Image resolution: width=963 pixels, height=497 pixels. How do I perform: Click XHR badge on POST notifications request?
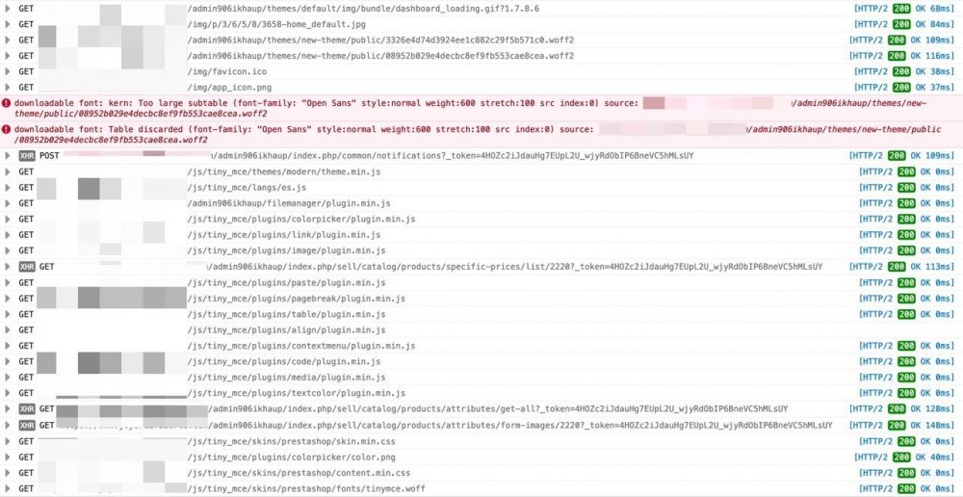point(27,156)
